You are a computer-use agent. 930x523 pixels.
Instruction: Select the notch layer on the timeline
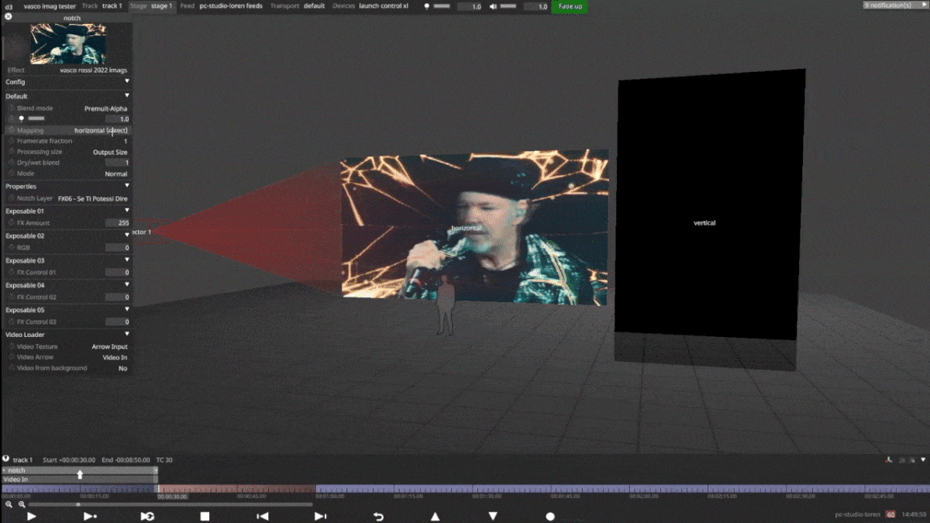80,470
